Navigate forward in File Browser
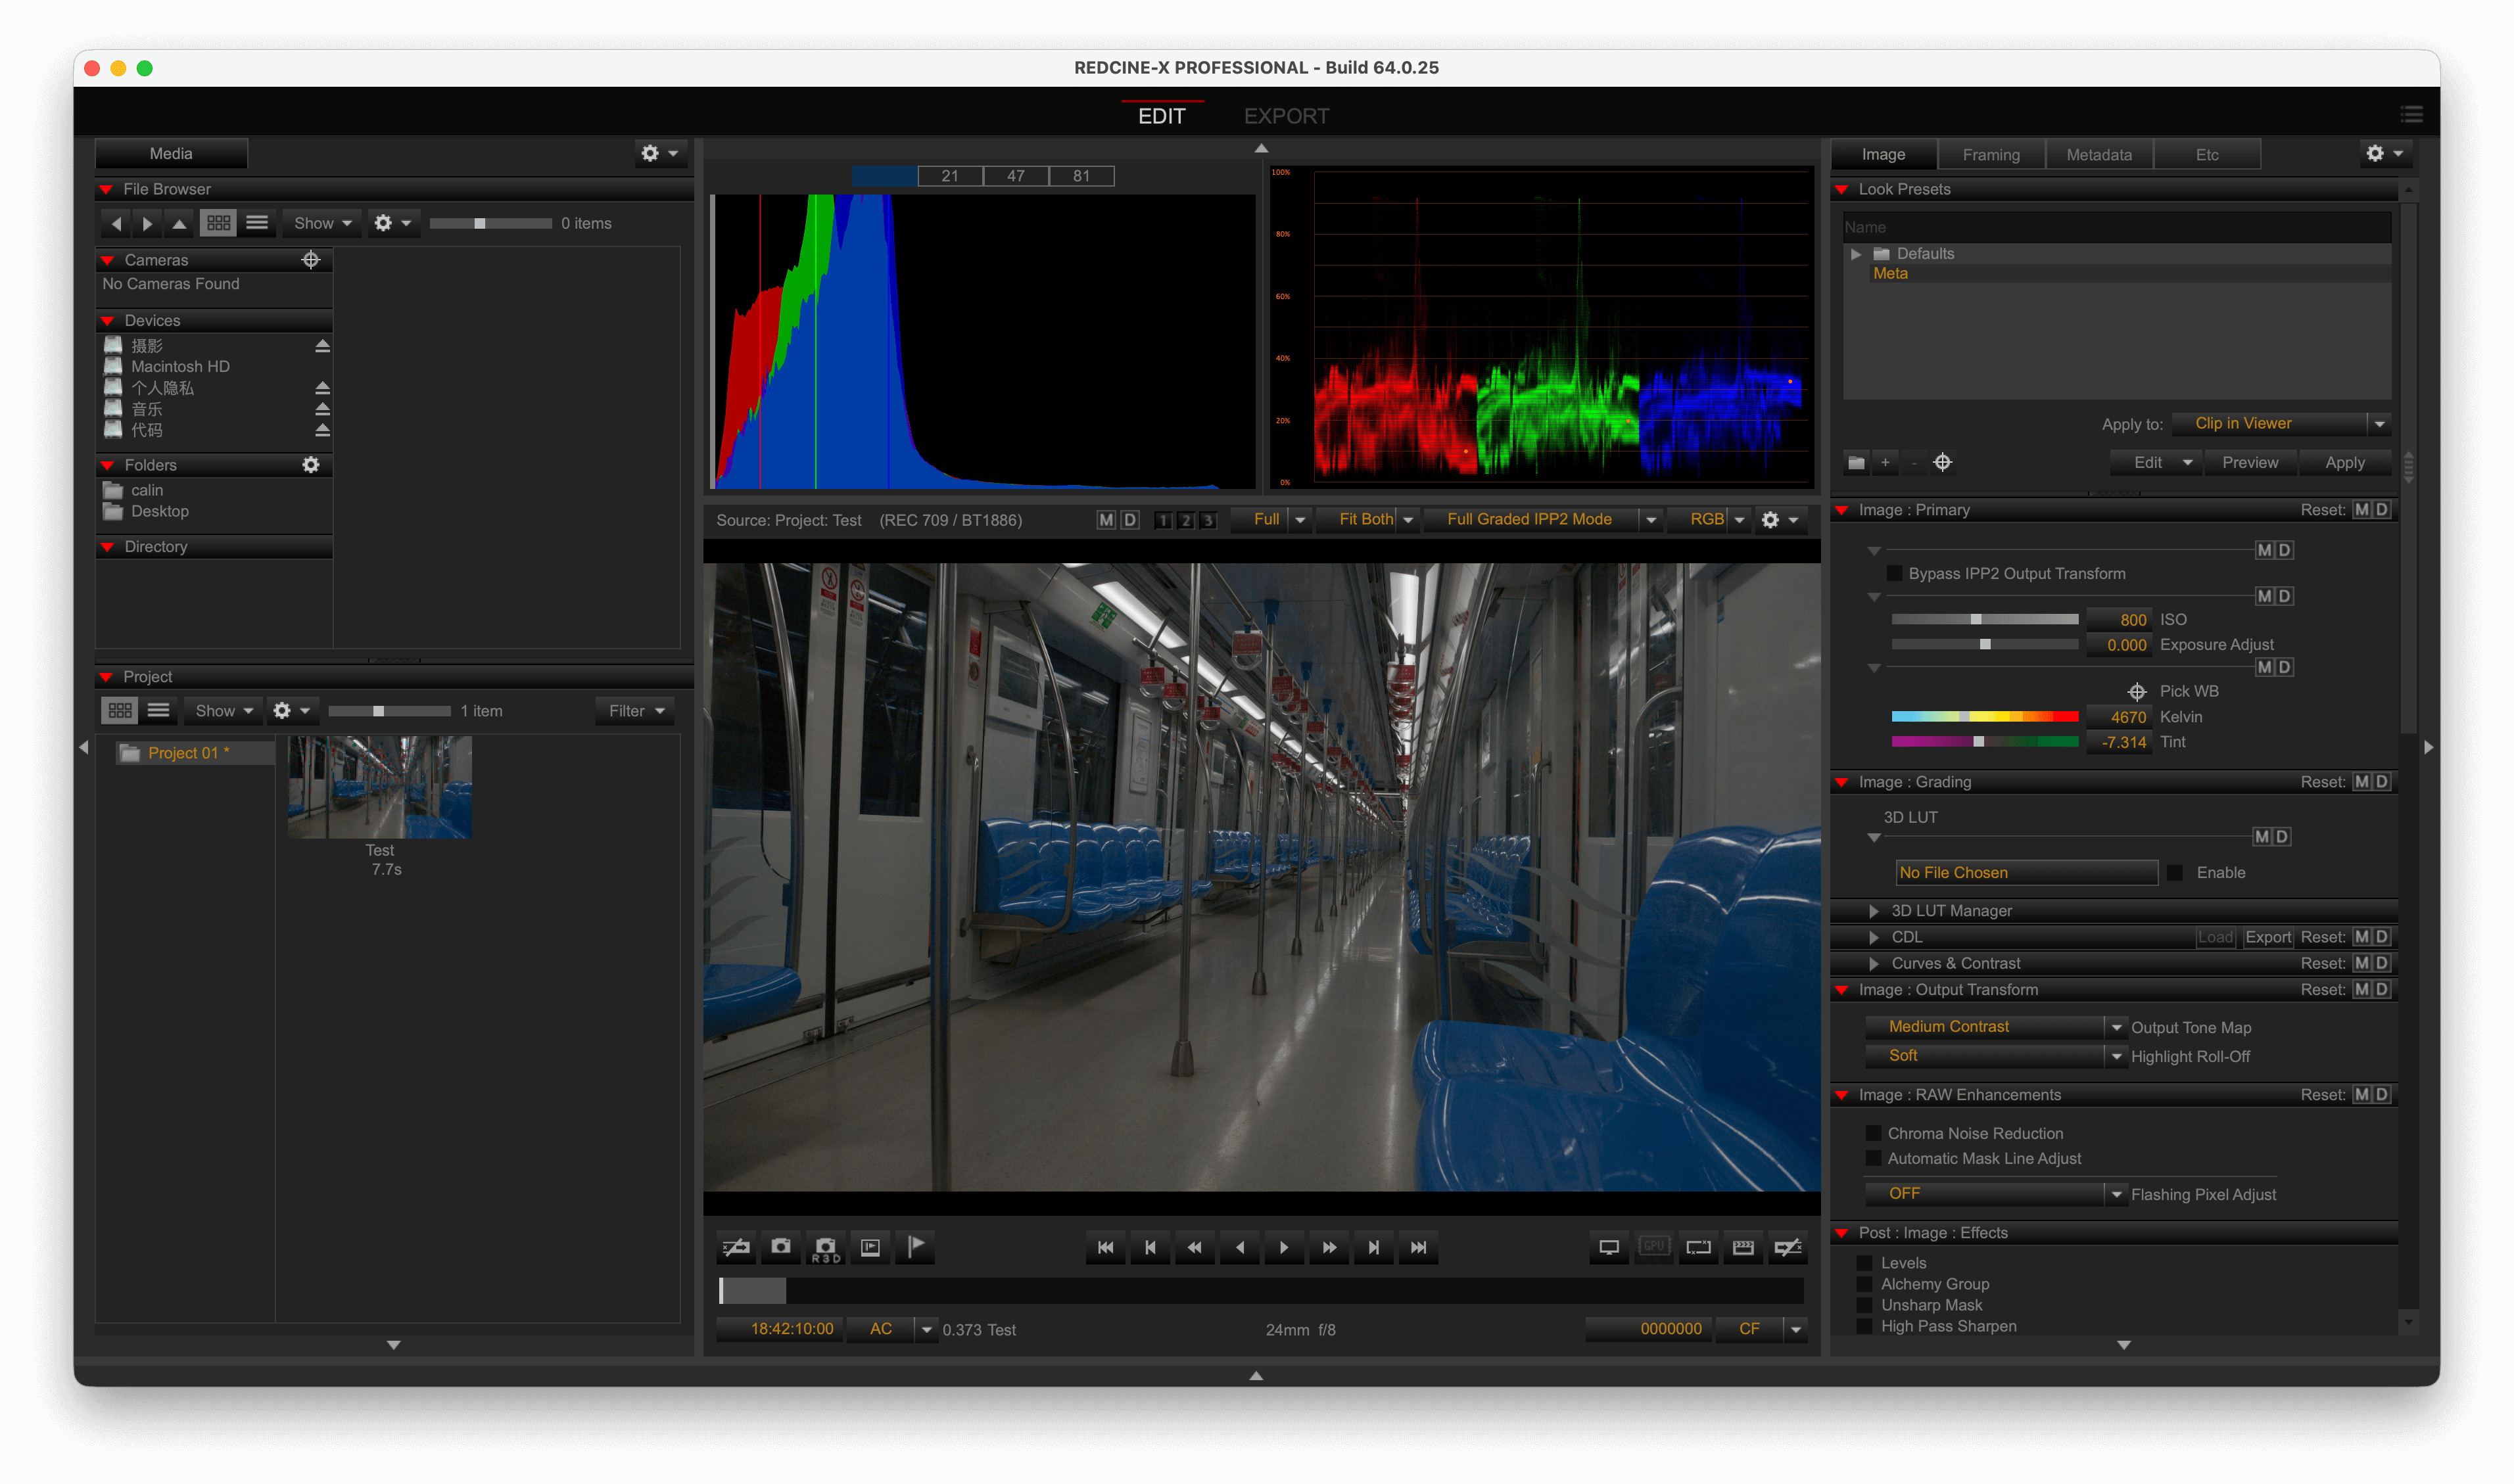Image resolution: width=2514 pixels, height=1484 pixels. (x=148, y=223)
